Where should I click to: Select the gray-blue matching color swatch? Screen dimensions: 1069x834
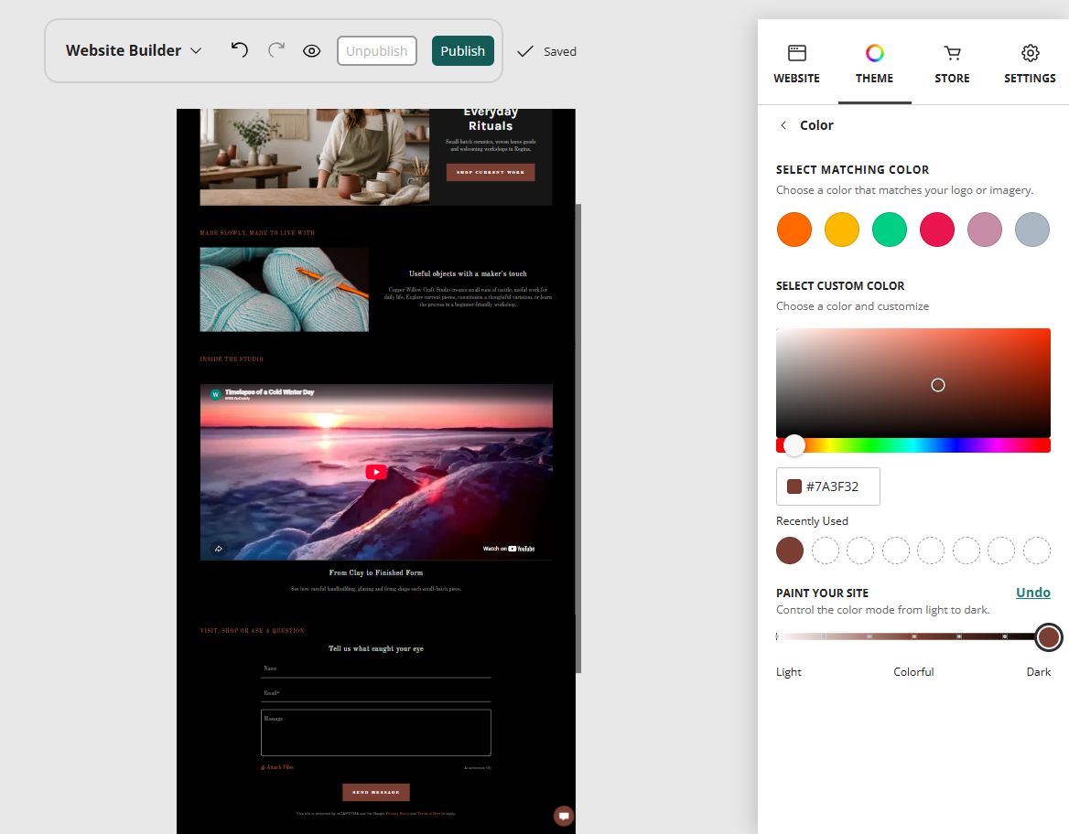(1032, 229)
